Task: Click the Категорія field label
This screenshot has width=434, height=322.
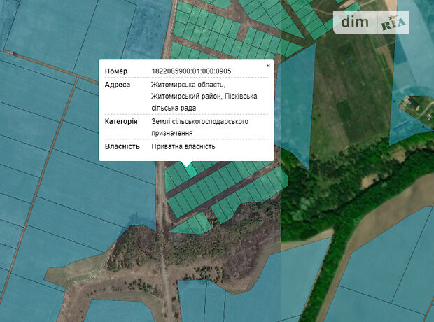Action: [121, 121]
